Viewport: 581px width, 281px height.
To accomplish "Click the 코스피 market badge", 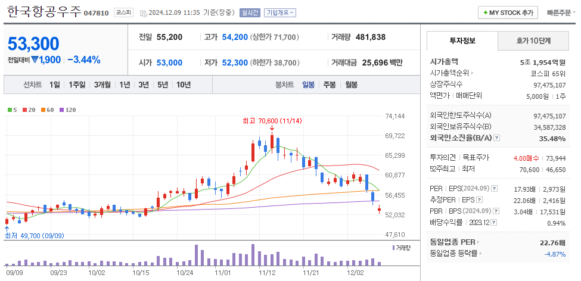I will pos(124,13).
